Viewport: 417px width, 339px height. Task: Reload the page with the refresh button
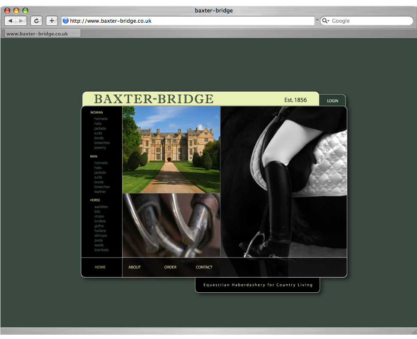point(36,21)
